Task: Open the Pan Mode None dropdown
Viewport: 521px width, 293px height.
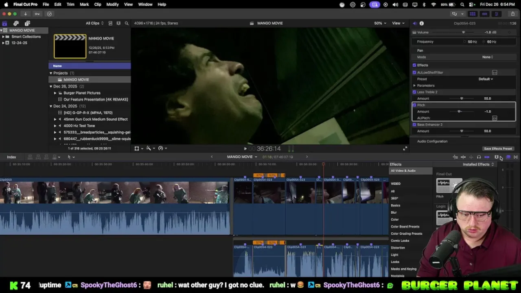Action: click(488, 57)
